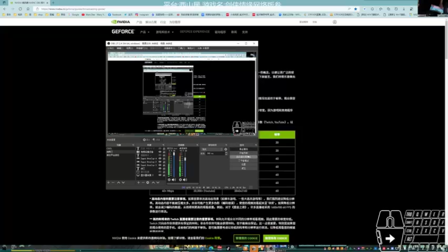Open browser home page icon

click(28, 9)
